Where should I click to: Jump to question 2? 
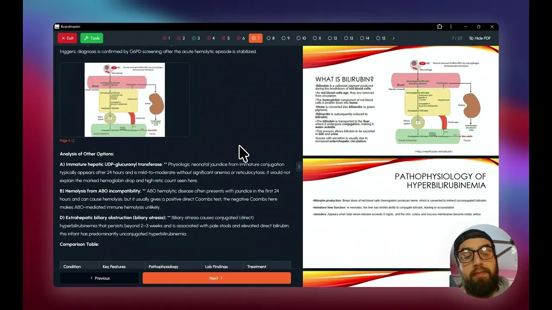tap(181, 38)
